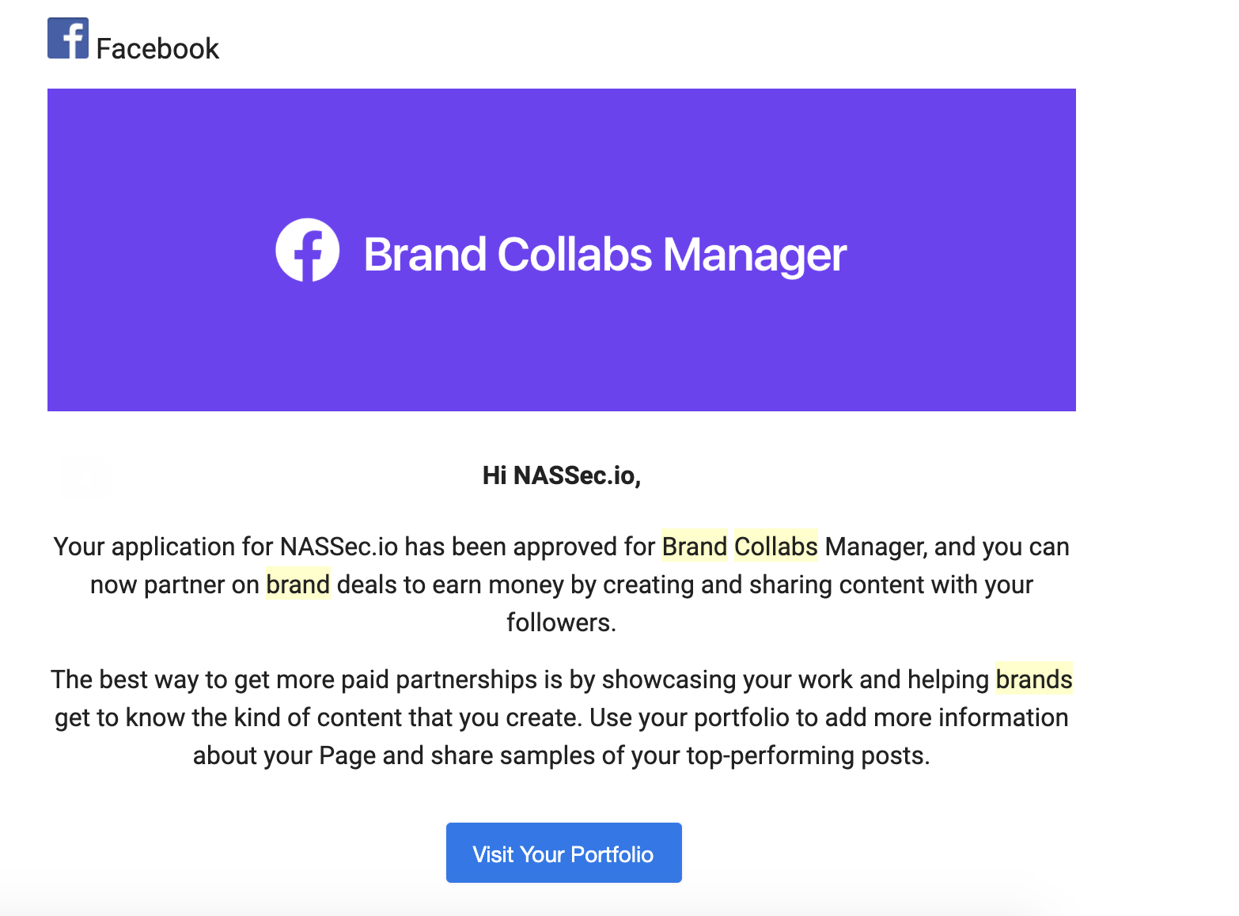Click the square Facebook logo icon
The image size is (1239, 916).
(x=68, y=38)
